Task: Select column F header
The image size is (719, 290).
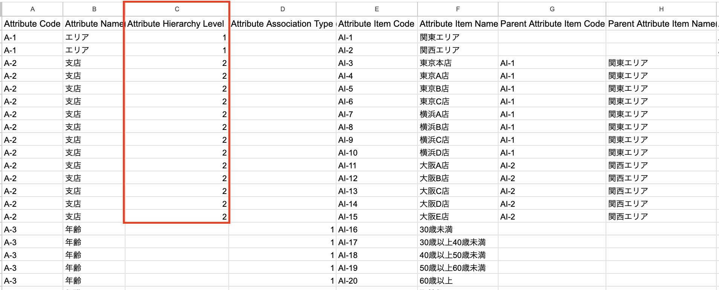Action: [x=457, y=9]
